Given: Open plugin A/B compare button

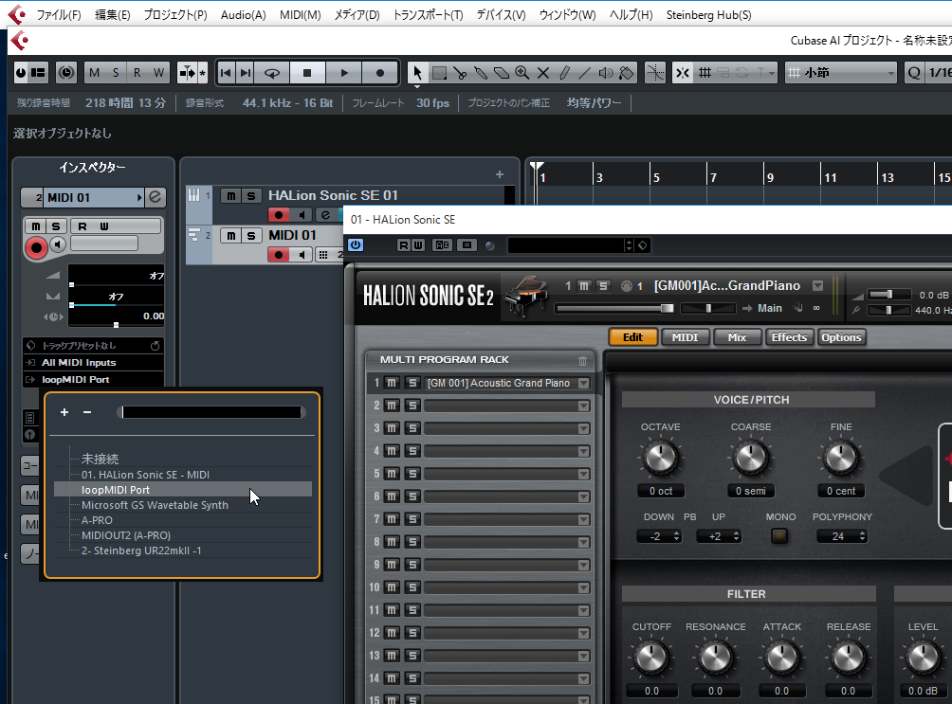Looking at the screenshot, I should pos(442,245).
